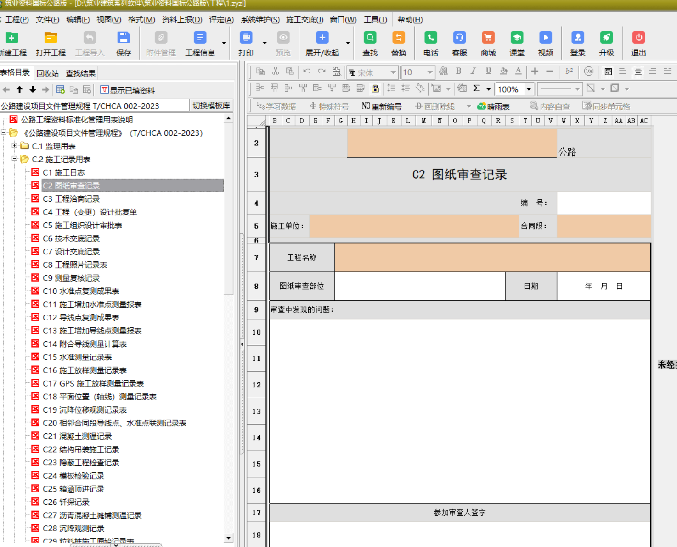Collapse the C.2 施工记录用表 folder
This screenshot has width=677, height=547.
coord(14,159)
